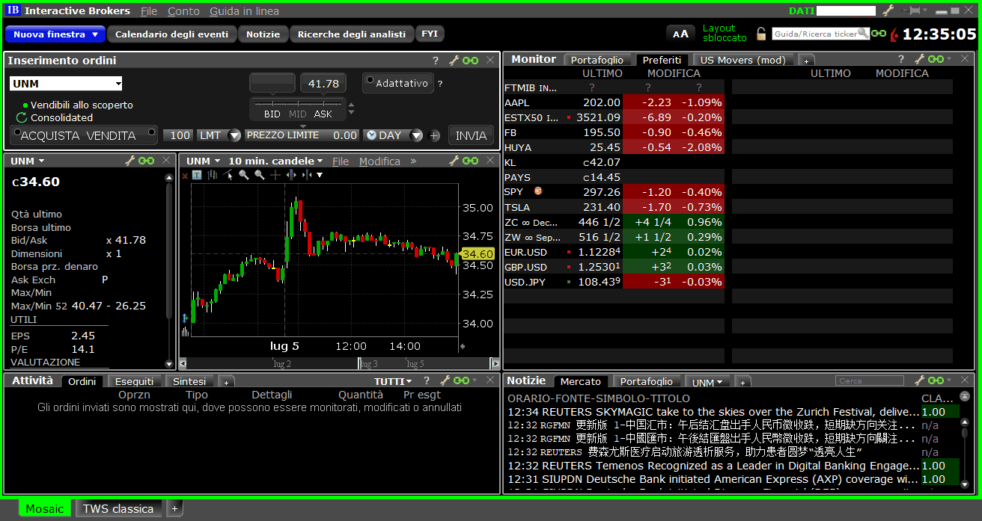Open global configuration wrench in title bar

(x=888, y=10)
